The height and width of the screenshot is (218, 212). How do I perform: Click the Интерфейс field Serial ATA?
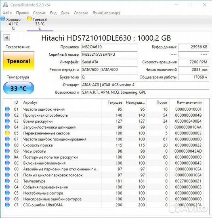pyautogui.click(x=109, y=62)
